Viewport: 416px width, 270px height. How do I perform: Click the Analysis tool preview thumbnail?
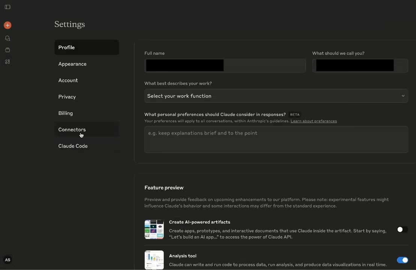click(154, 259)
